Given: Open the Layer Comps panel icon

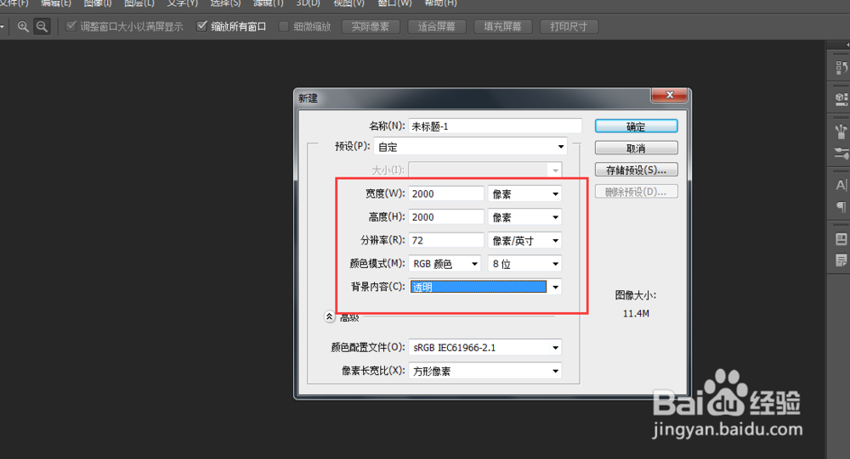Looking at the screenshot, I should (x=841, y=238).
